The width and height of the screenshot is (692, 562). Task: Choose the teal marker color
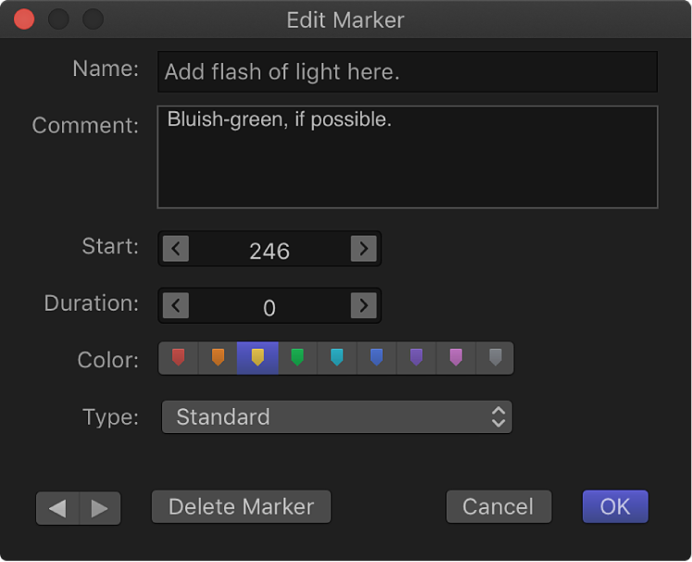coord(336,358)
